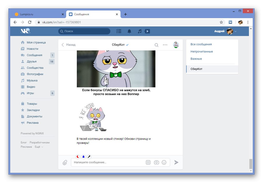Open a new browser tab

point(125,14)
